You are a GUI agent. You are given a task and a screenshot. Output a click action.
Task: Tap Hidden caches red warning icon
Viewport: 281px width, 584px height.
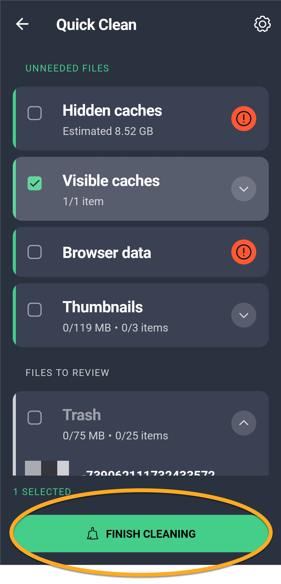[x=244, y=119]
